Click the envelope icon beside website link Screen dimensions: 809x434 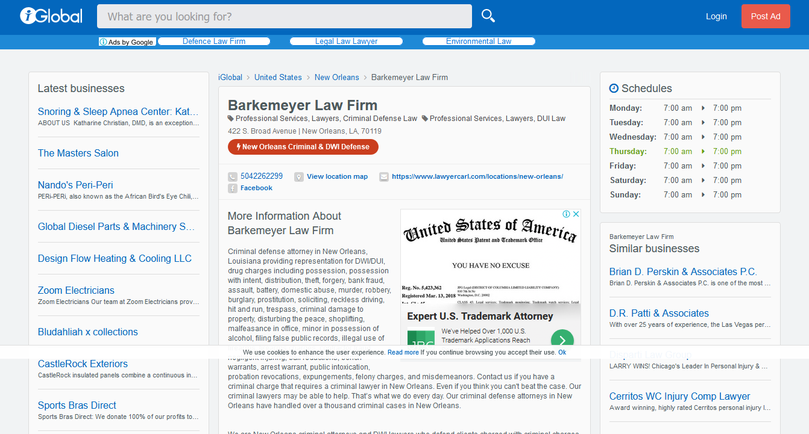coord(384,177)
